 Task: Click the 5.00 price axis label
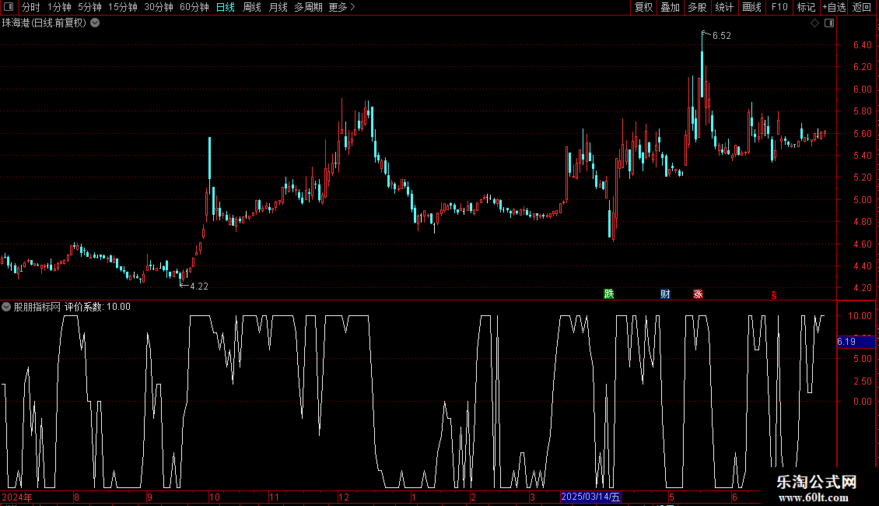(862, 200)
